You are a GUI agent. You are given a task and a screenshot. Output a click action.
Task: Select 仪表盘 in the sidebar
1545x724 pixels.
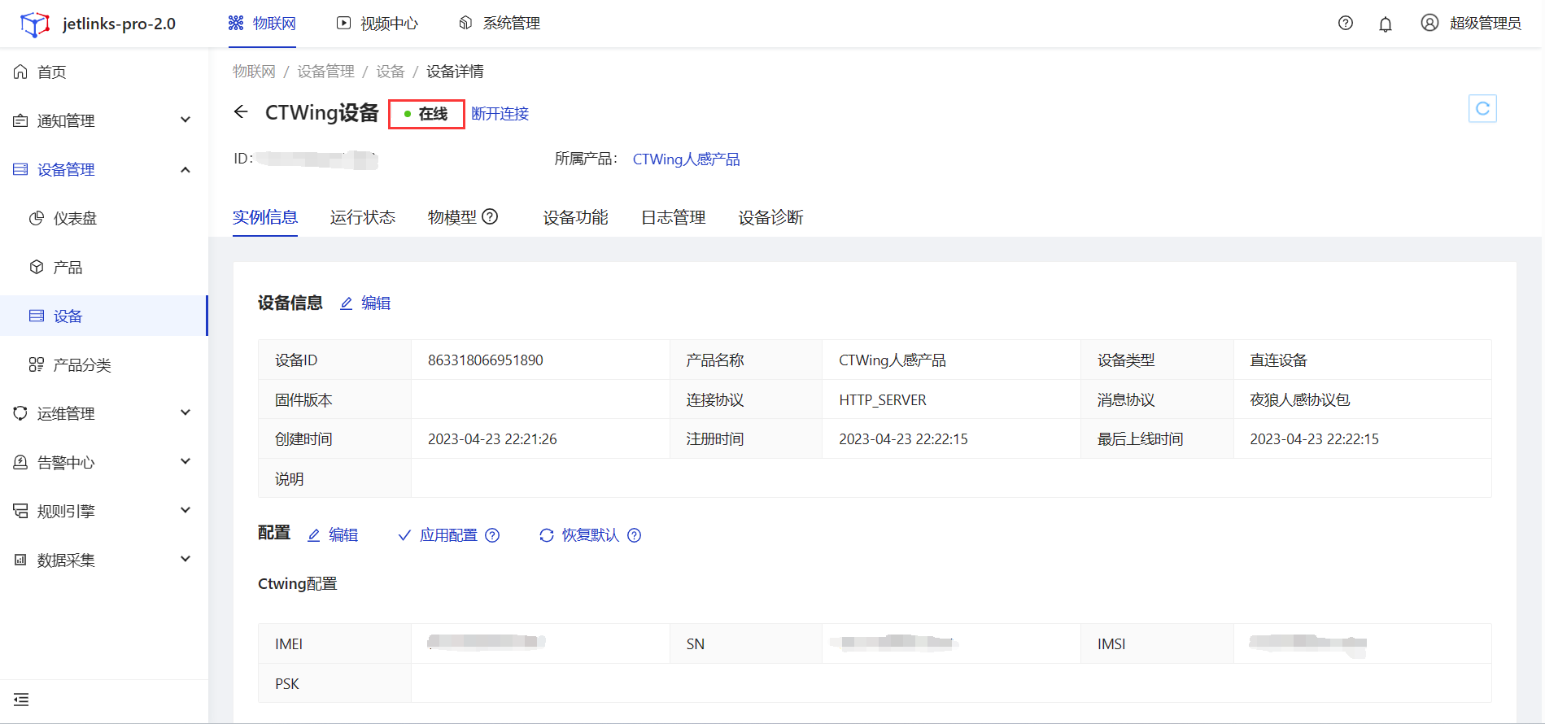click(x=75, y=218)
